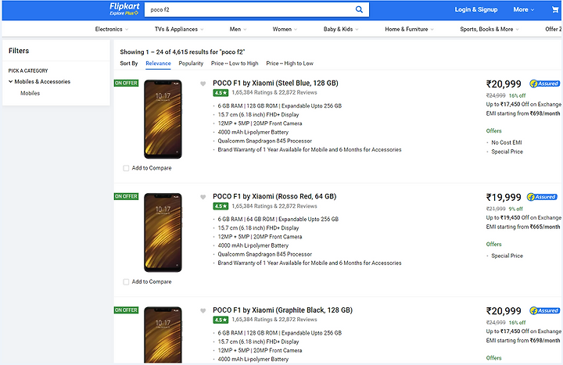Open the More dropdown in header
563x365 pixels.
pos(523,9)
